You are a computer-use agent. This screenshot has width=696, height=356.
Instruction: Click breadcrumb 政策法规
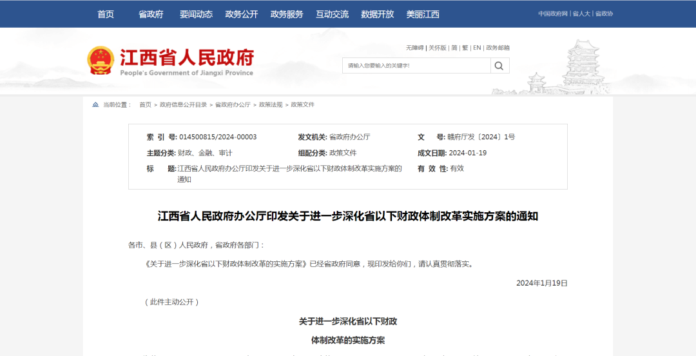point(271,104)
